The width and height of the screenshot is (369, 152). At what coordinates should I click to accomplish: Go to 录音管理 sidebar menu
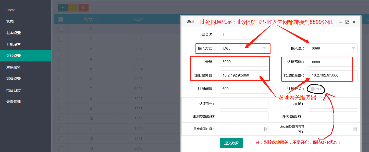coord(14,102)
